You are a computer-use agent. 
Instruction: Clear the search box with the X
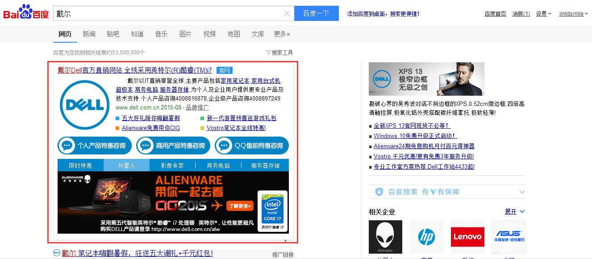(x=287, y=13)
